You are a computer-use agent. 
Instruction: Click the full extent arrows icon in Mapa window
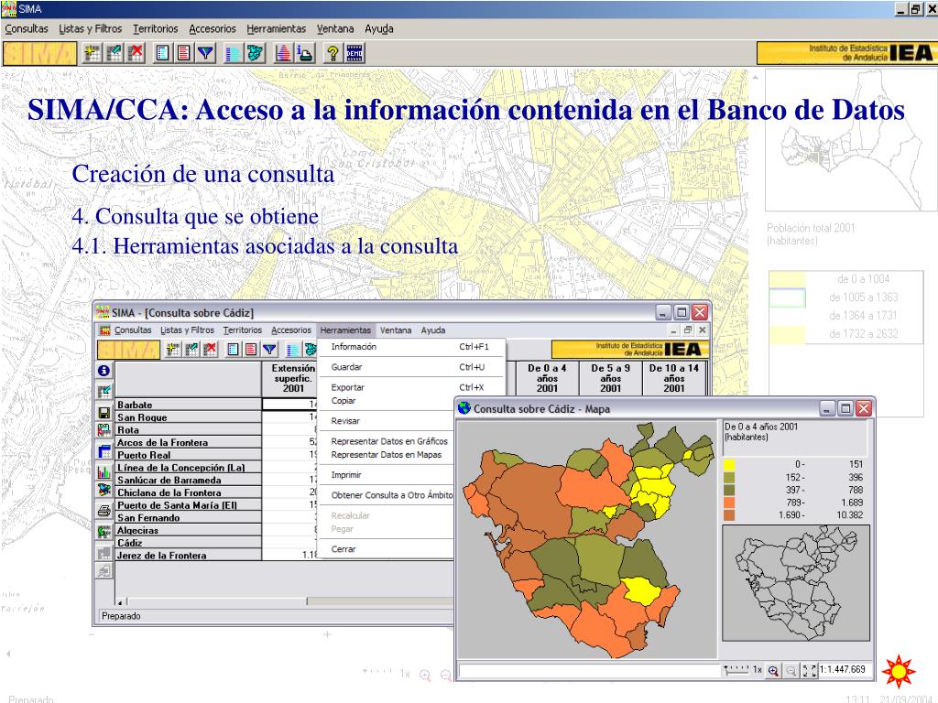coord(809,670)
